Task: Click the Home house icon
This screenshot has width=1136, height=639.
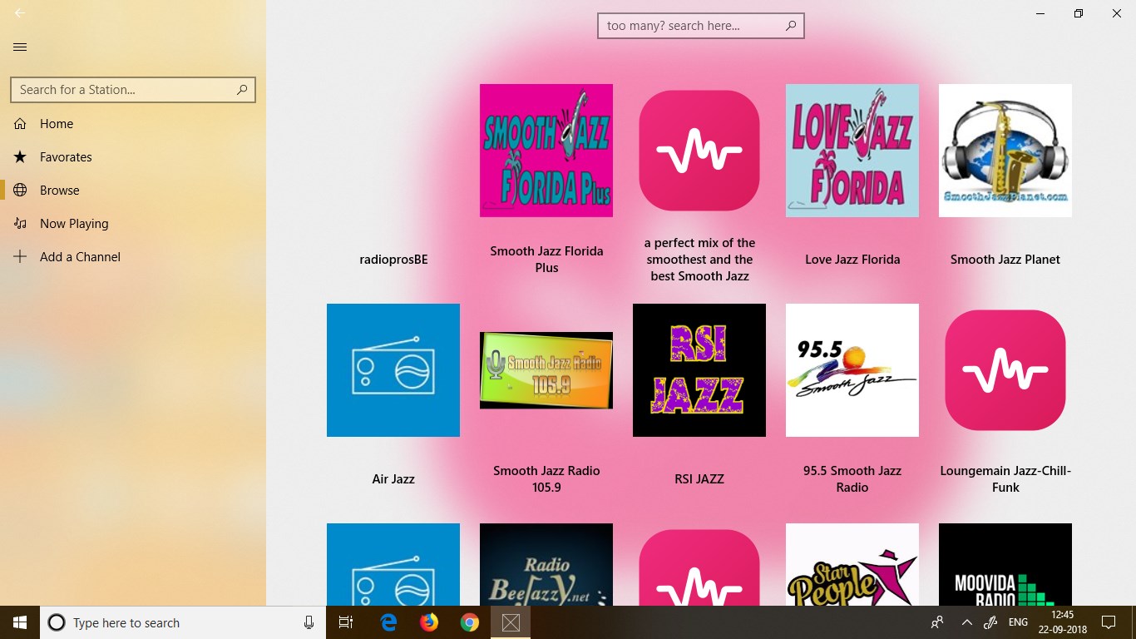Action: click(x=21, y=124)
